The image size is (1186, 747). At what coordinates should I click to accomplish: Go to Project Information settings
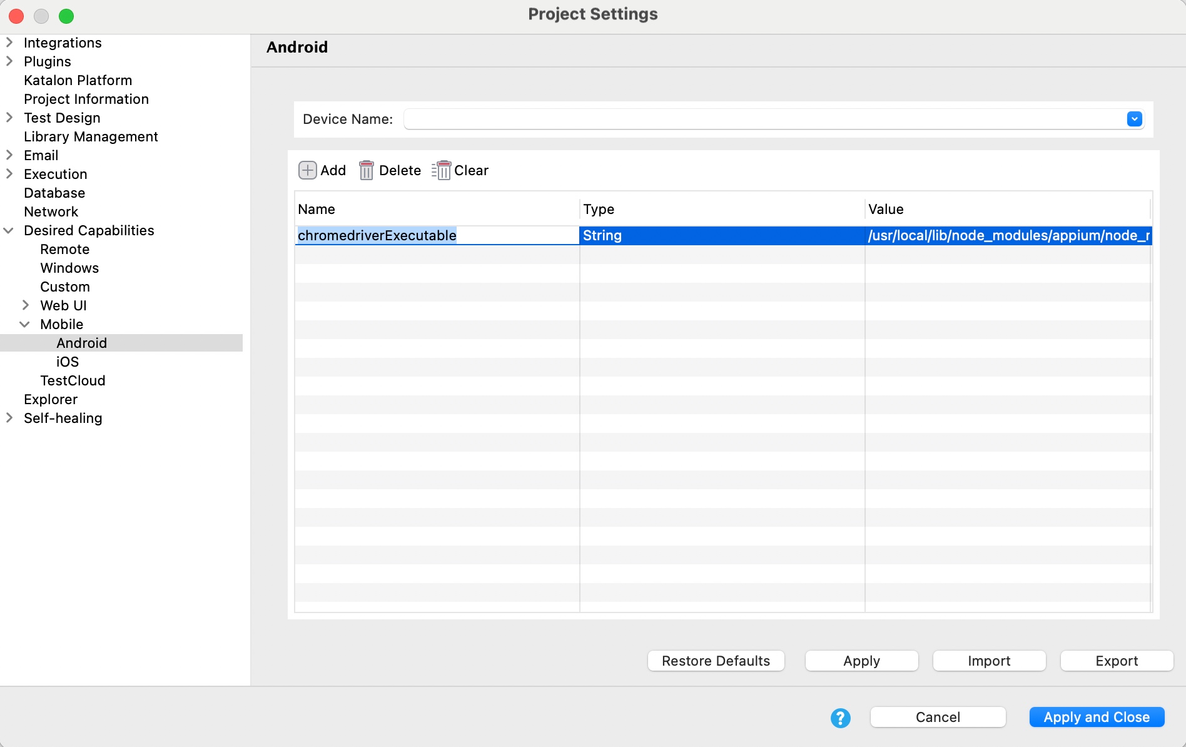tap(86, 99)
